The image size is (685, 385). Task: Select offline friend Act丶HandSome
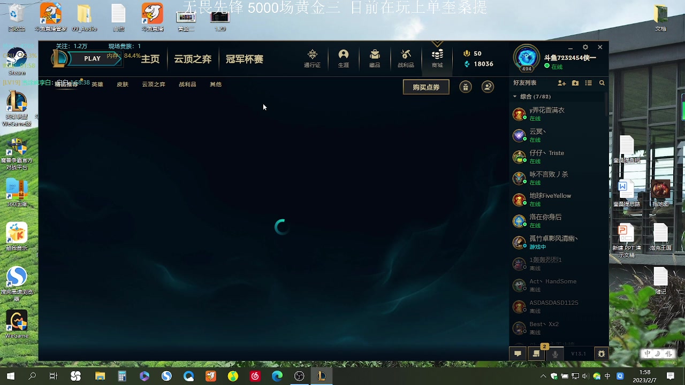557,285
